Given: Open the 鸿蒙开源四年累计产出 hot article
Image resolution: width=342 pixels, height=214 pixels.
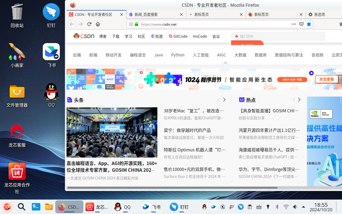Looking at the screenshot, I should [269, 130].
